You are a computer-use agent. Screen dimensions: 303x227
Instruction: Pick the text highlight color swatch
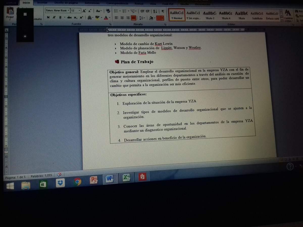[97, 17]
